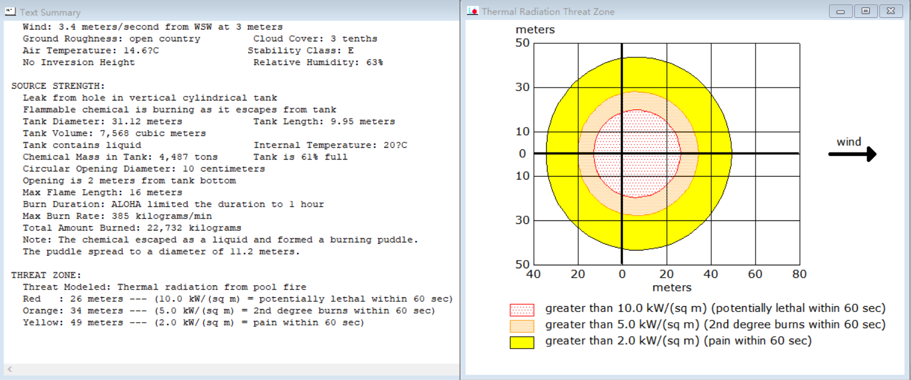Click the y-axis label '0'
The width and height of the screenshot is (911, 380).
[522, 154]
